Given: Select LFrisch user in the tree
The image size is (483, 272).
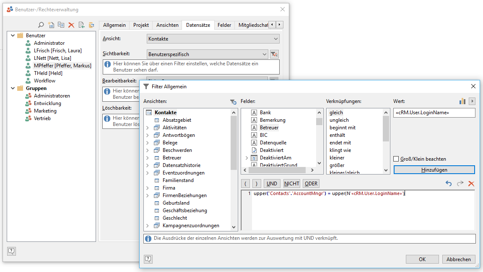Looking at the screenshot, I should [57, 51].
